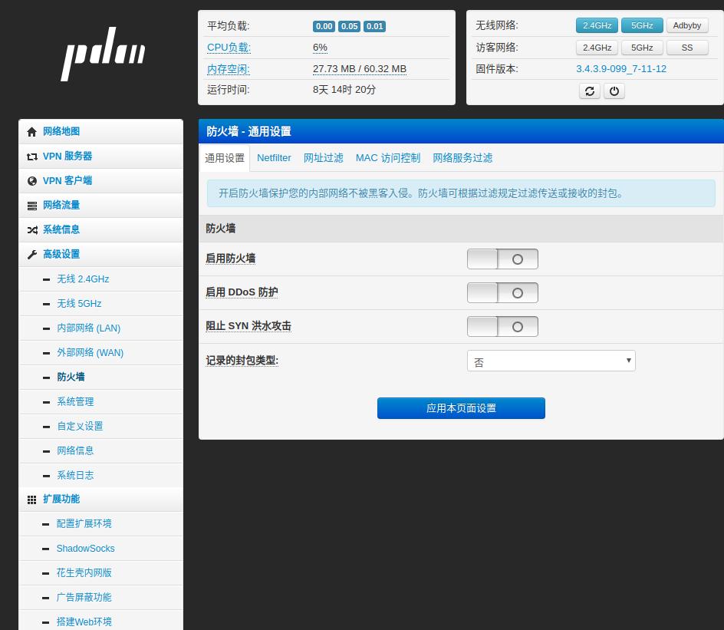Toggle guest 5GHz button in 访客网络 row
Viewport: 724px width, 630px height.
click(642, 48)
